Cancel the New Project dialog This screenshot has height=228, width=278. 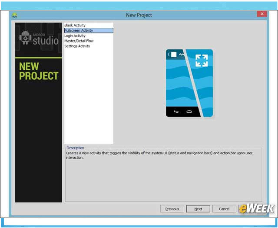tap(224, 209)
